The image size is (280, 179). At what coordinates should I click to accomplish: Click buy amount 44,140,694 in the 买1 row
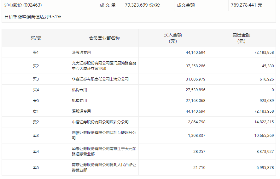(195, 52)
